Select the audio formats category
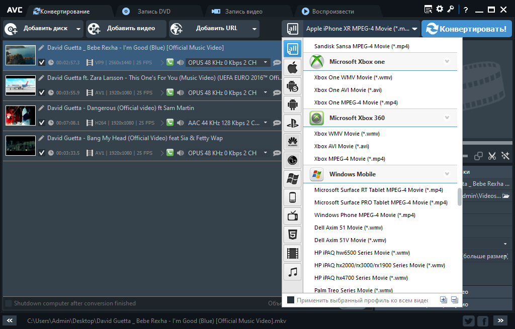 point(292,271)
